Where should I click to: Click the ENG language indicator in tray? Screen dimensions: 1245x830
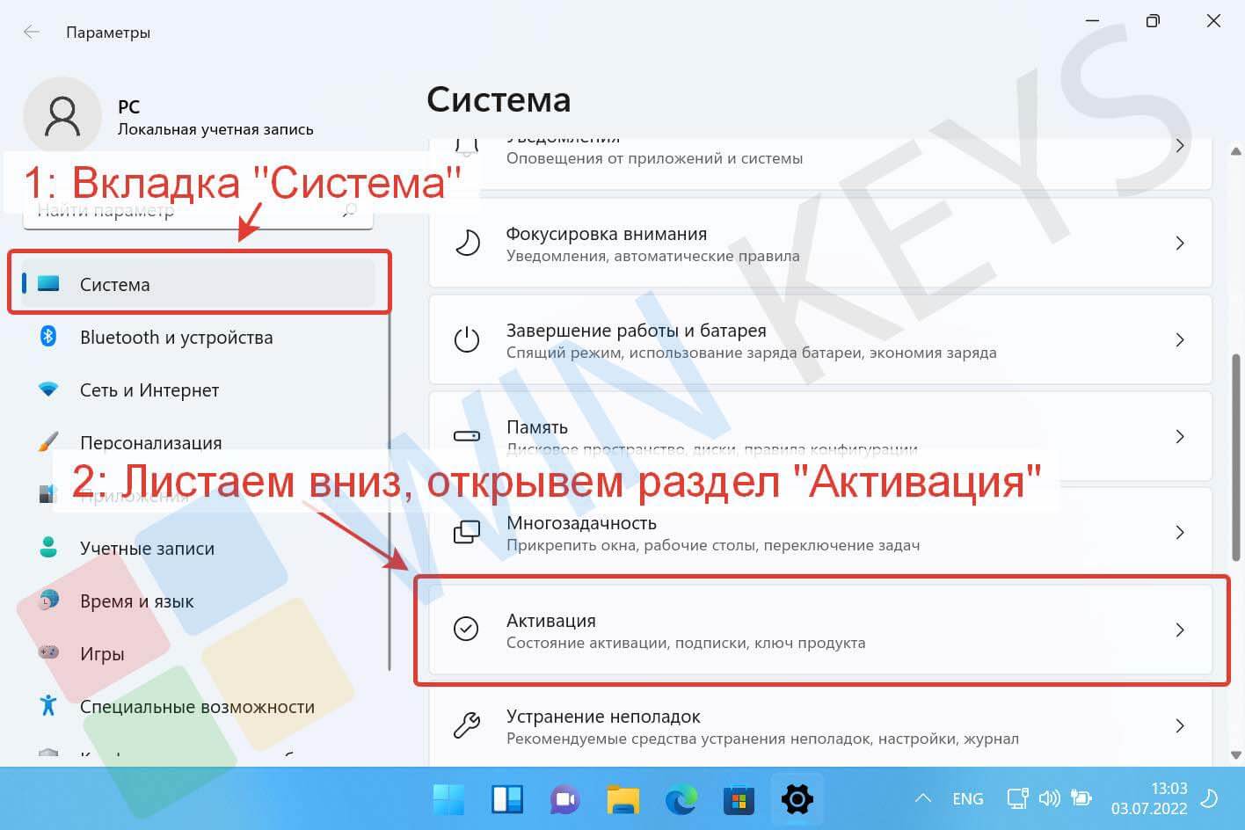coord(967,799)
